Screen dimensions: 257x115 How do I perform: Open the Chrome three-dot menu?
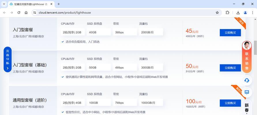[252, 13]
